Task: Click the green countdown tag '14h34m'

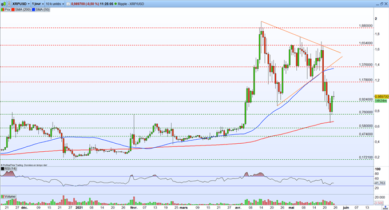Action: tap(380, 100)
